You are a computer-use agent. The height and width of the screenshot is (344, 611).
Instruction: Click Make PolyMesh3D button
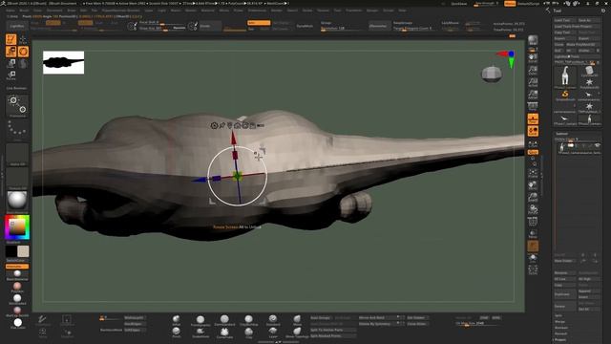tap(582, 45)
